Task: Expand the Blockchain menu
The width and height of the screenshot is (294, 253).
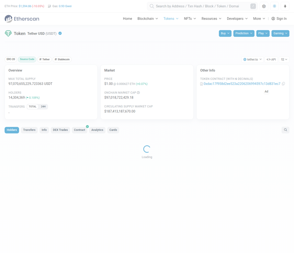Action: point(147,18)
